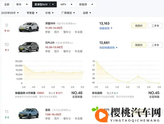Click the 11.29-14.59万 price text

point(54,28)
